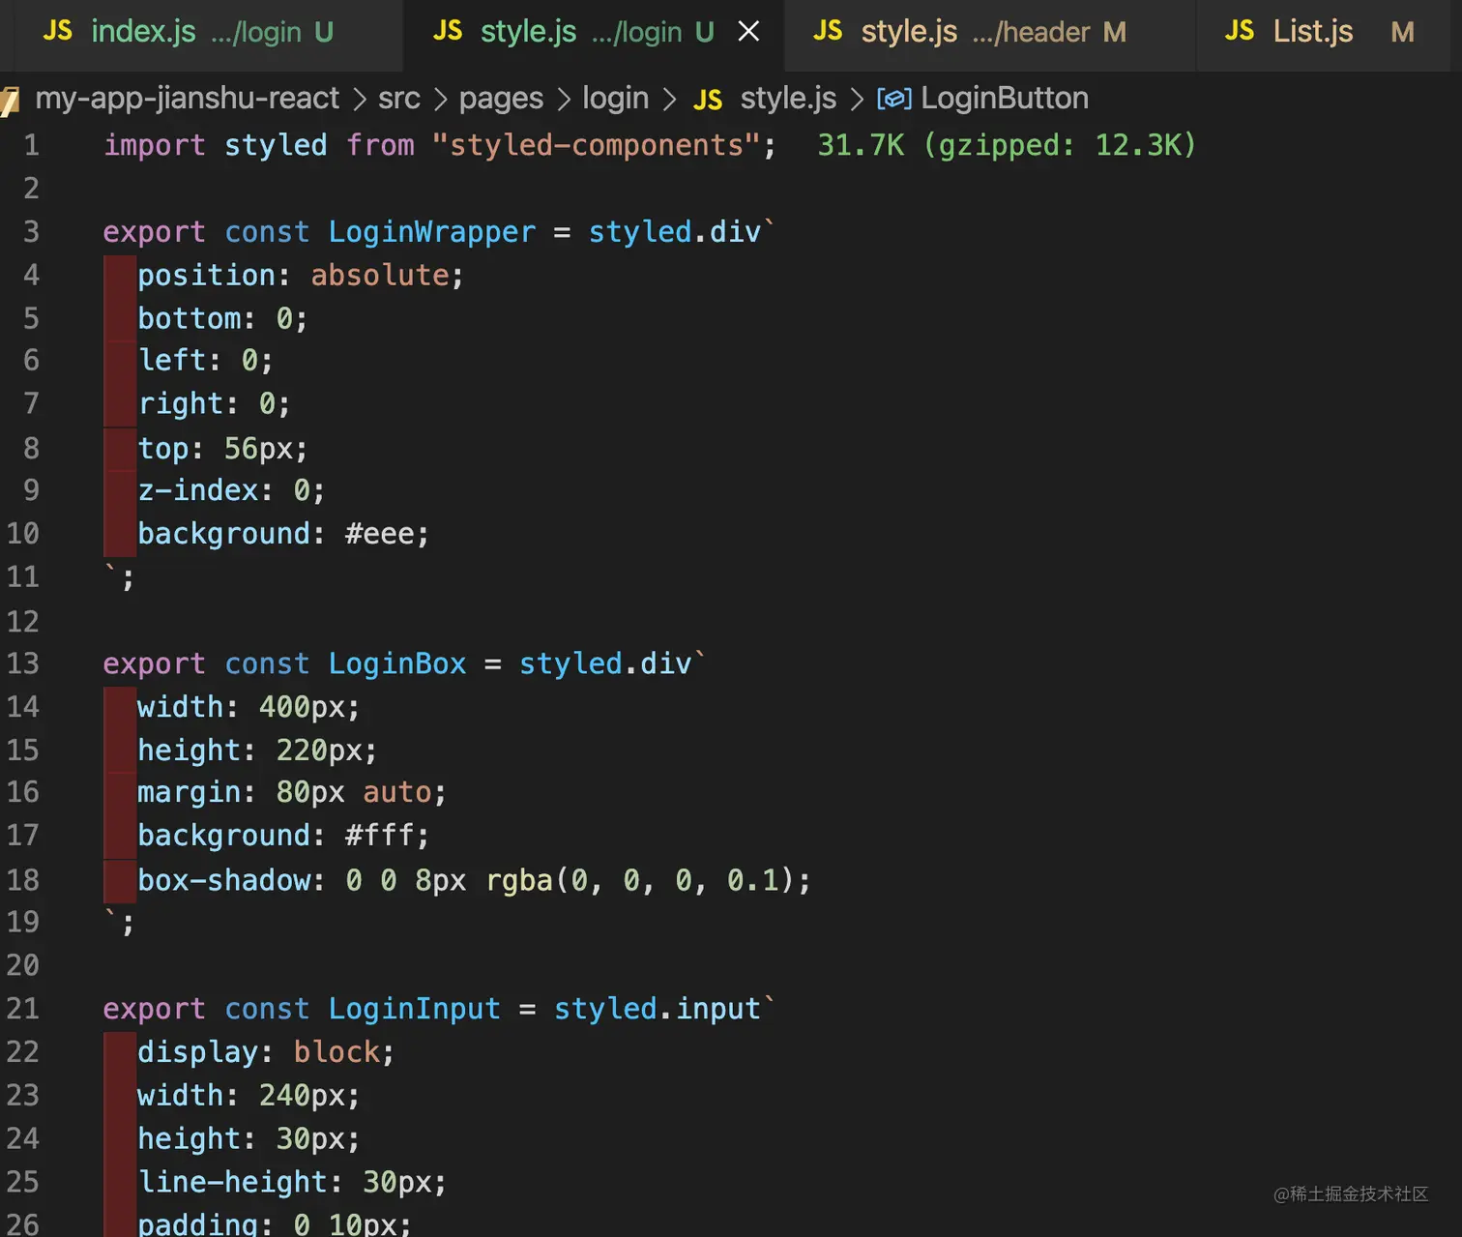The width and height of the screenshot is (1462, 1237).
Task: Click the "background: #eee;" declaration
Action: [x=283, y=534]
